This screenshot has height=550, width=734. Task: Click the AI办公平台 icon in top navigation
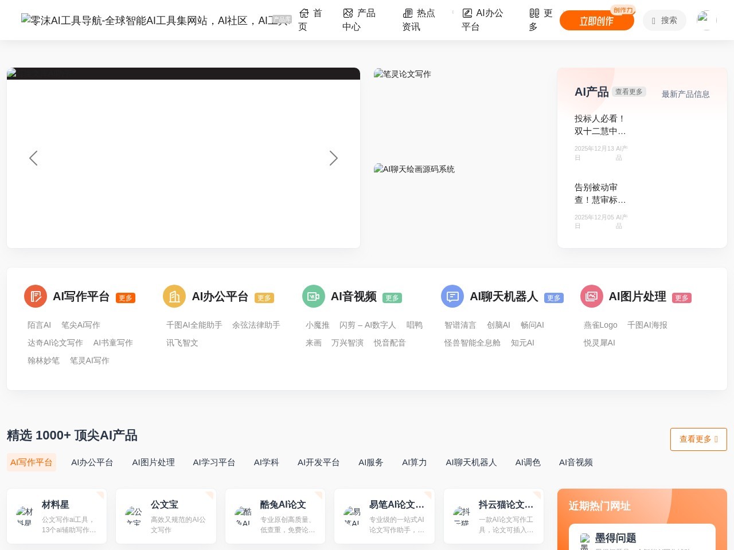coord(468,12)
